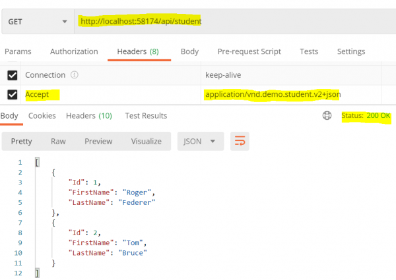
Task: Click the globe network icon near Status
Action: tap(326, 116)
